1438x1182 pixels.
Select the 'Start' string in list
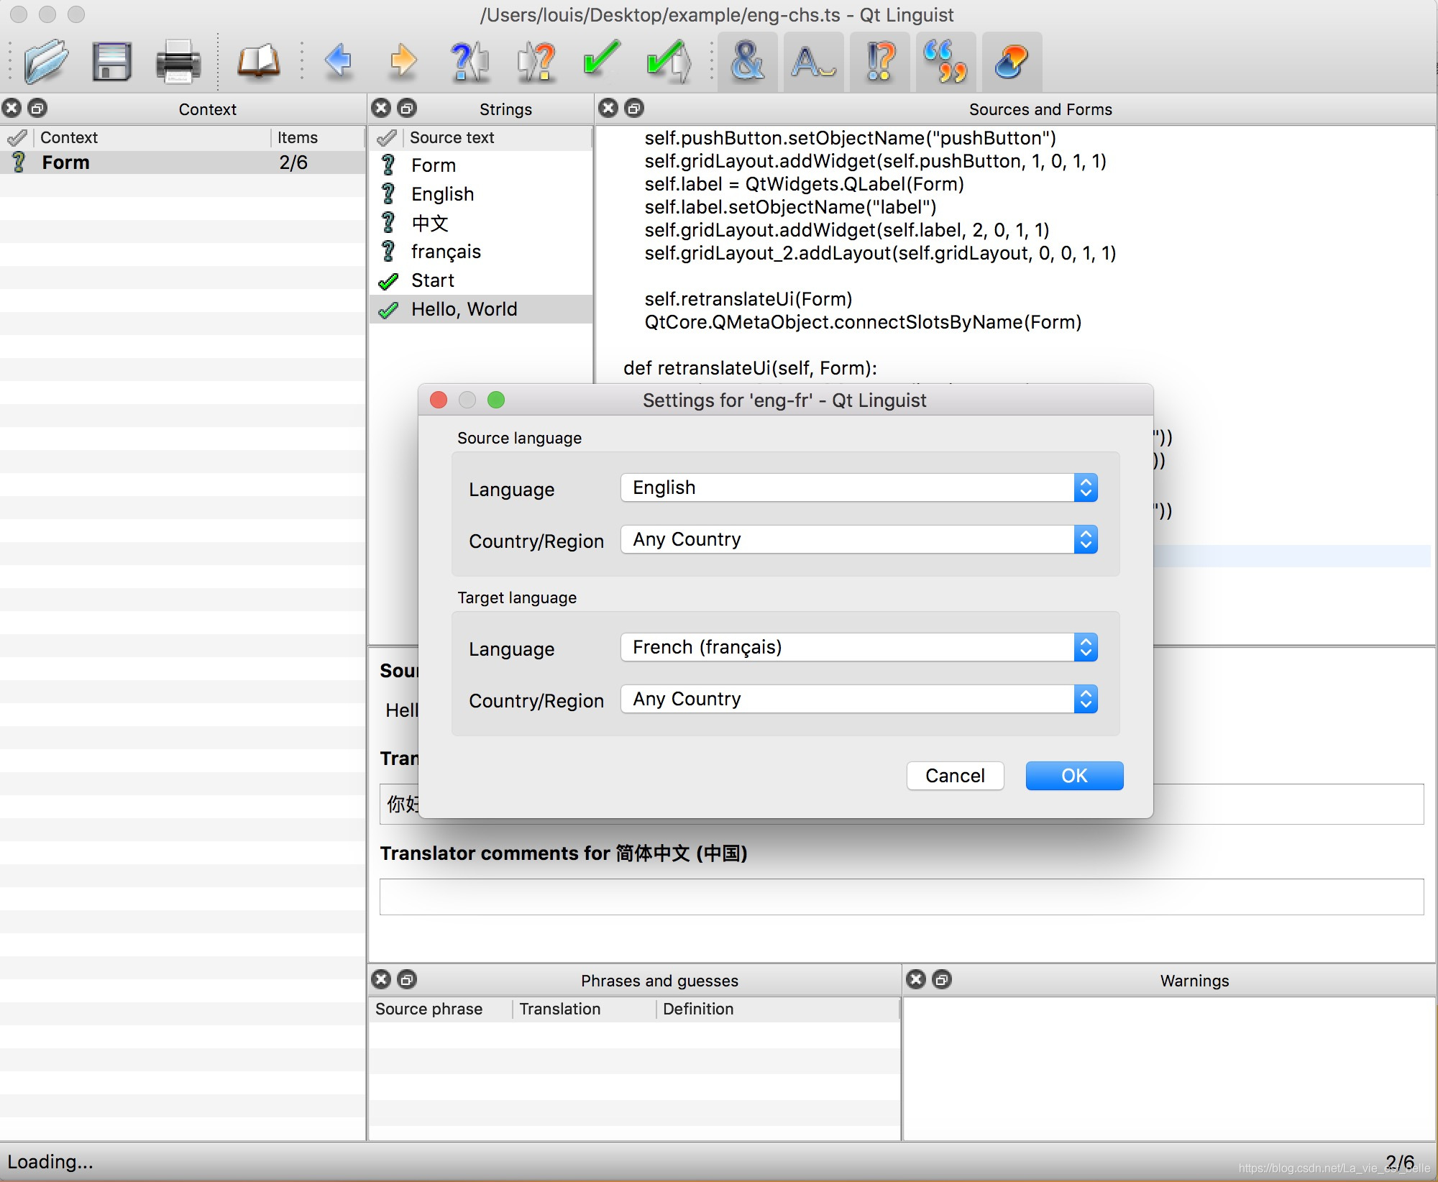[433, 280]
